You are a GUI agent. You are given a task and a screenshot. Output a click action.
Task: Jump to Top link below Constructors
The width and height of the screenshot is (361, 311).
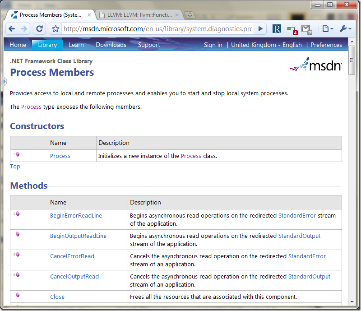[15, 166]
